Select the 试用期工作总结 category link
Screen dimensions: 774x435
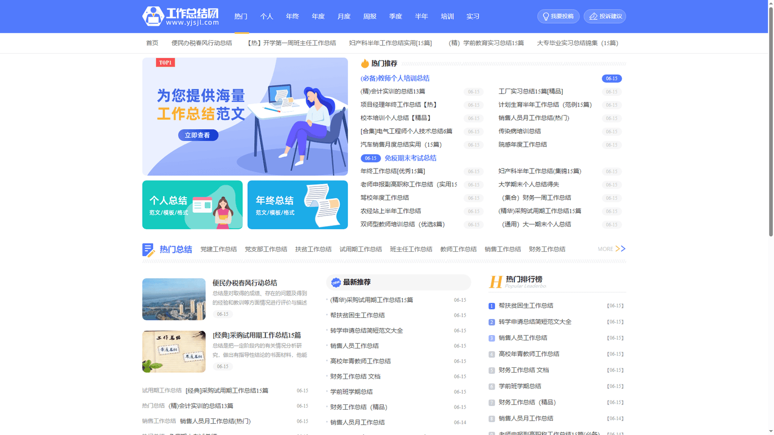pos(361,249)
